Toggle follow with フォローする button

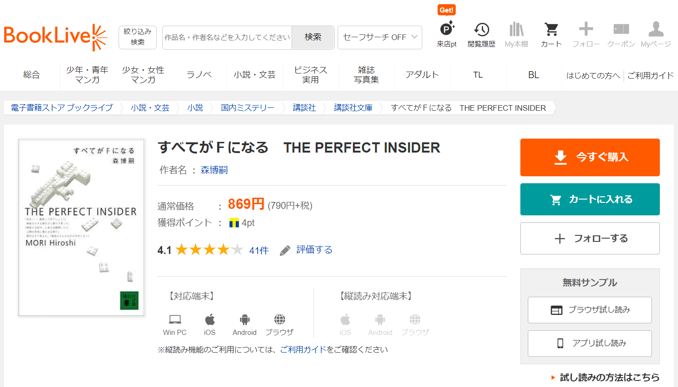tap(590, 239)
